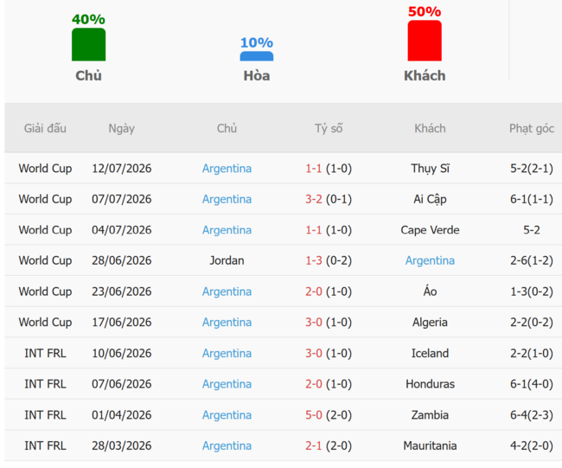Click Argentina away team link against Jordan
Screen dimensions: 562x468
pos(430,260)
